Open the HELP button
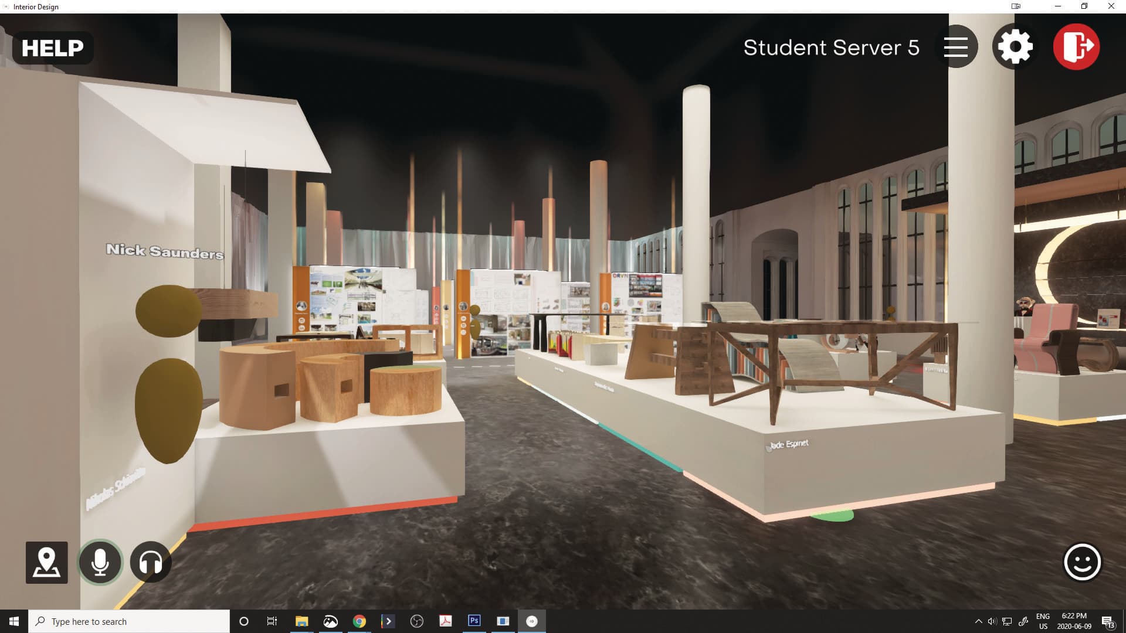Screen dimensions: 1126x633 [53, 47]
